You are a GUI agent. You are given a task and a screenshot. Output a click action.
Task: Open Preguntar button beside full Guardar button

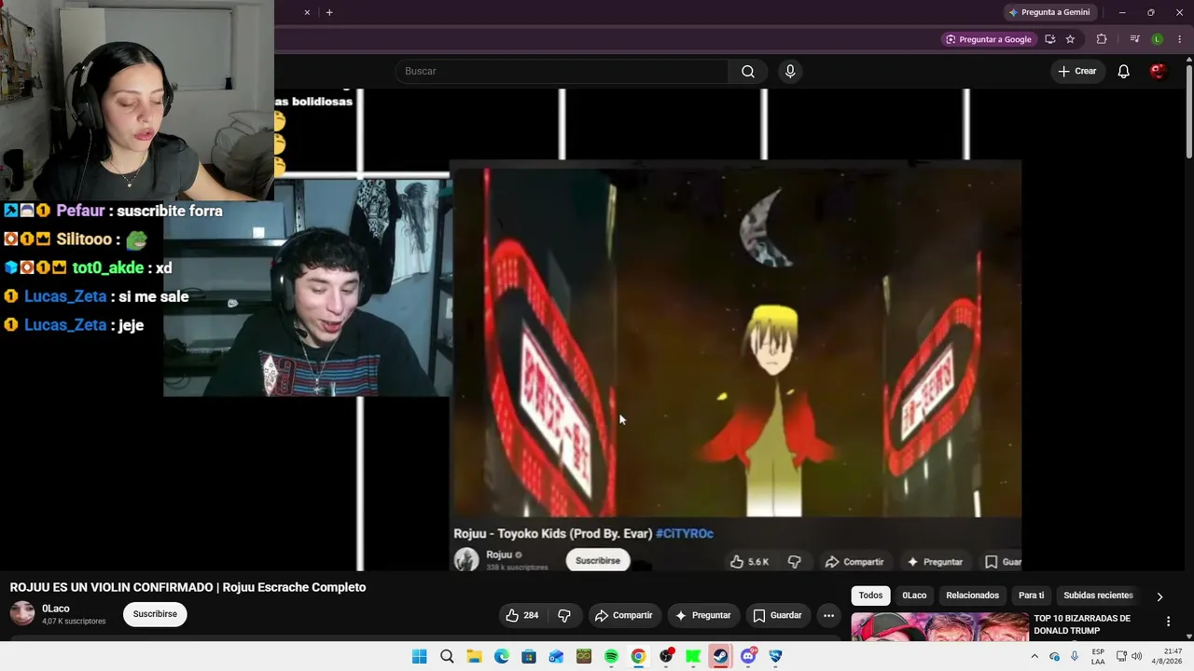pyautogui.click(x=702, y=615)
